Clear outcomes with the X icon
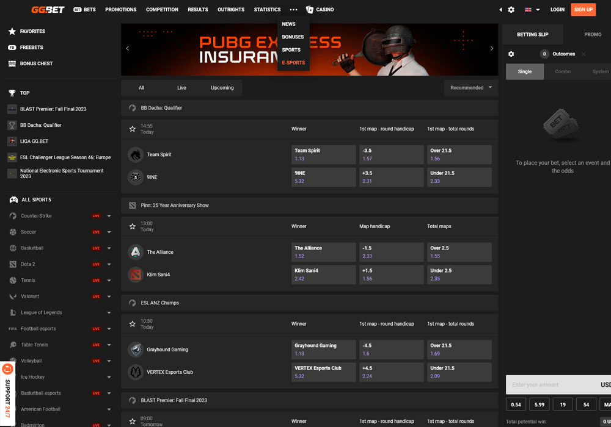 click(584, 54)
